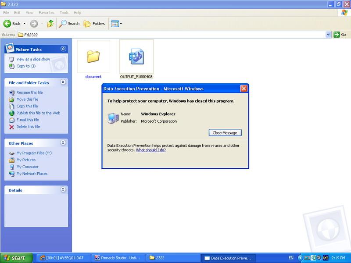Click the Up folder level icon
This screenshot has height=263, width=351.
pos(50,24)
